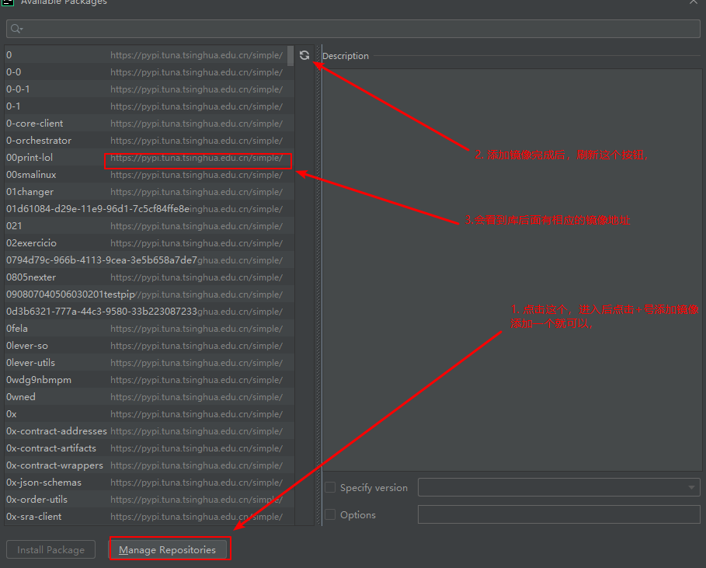706x568 pixels.
Task: Select the 0d3b6321-777a-44c3 package row
Action: coord(149,312)
